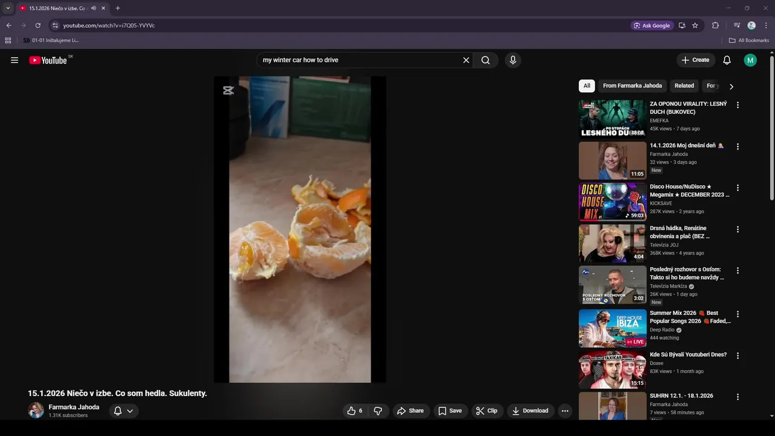This screenshot has width=775, height=436.
Task: Open the Create menu
Action: [695, 60]
